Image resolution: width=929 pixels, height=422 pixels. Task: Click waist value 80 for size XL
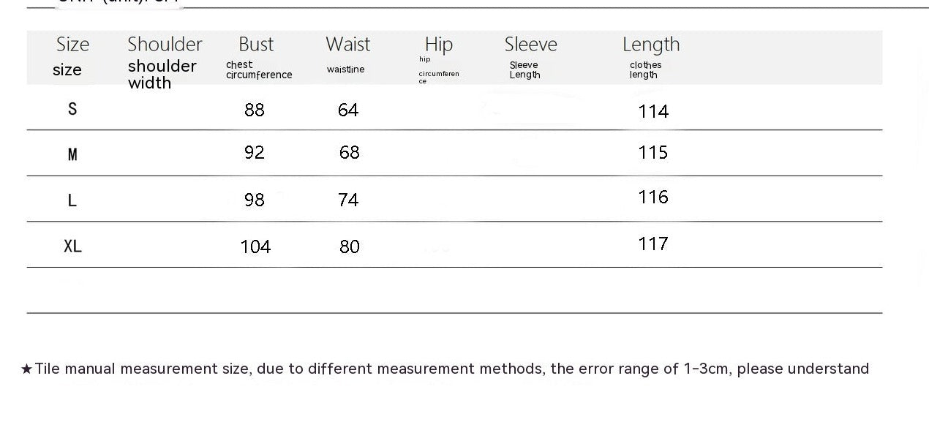point(350,247)
